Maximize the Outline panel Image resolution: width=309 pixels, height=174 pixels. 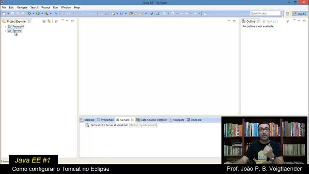pyautogui.click(x=304, y=21)
